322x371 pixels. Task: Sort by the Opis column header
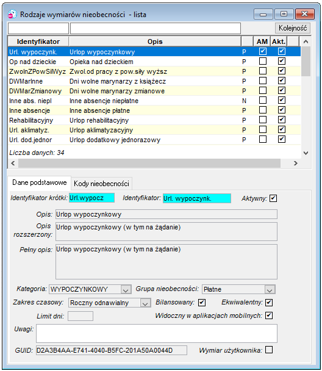pos(155,41)
